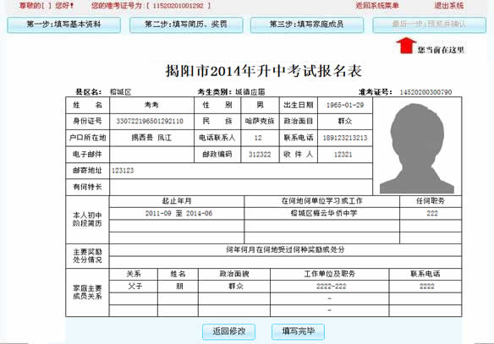Click family contact phone 2222

tap(427, 287)
